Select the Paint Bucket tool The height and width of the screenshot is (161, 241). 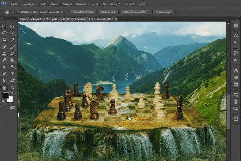pyautogui.click(x=12, y=60)
